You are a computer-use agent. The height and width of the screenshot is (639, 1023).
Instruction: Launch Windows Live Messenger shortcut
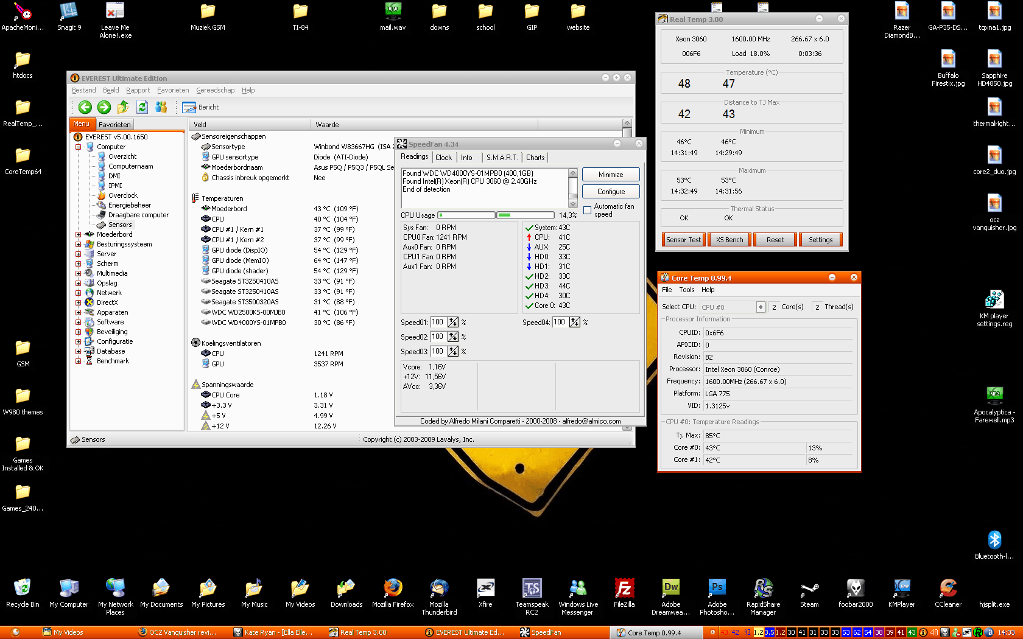pyautogui.click(x=578, y=596)
